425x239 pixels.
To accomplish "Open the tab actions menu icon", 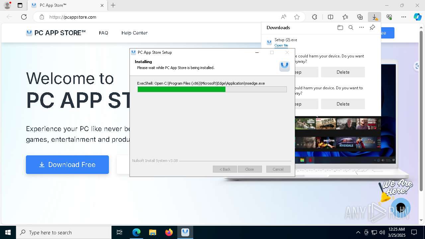I will point(20,5).
